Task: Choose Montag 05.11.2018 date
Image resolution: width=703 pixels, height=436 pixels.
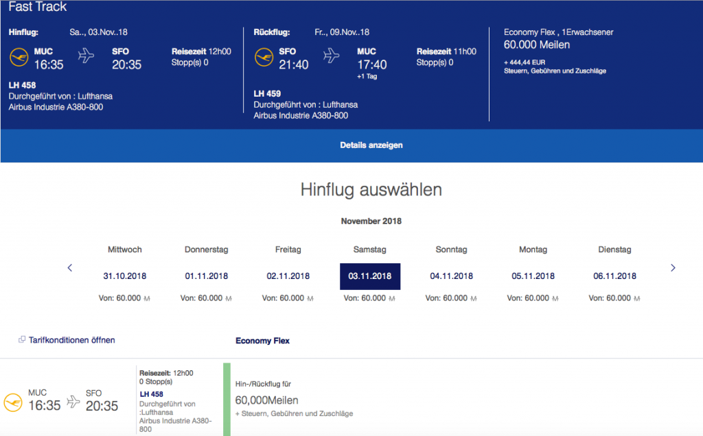Action: click(x=533, y=276)
